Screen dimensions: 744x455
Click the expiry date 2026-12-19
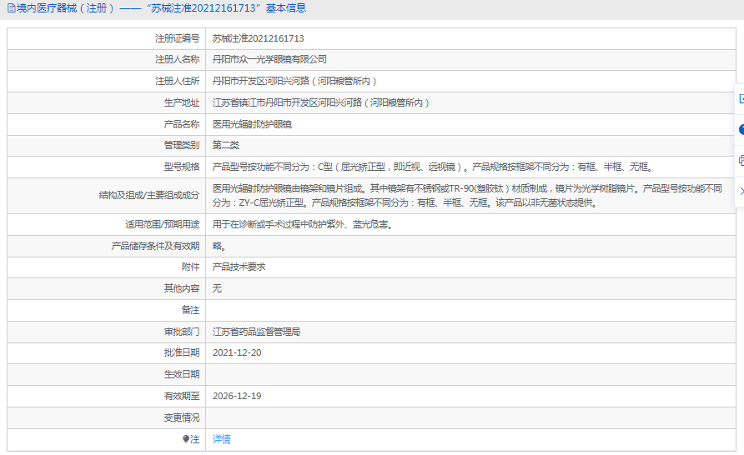click(x=237, y=396)
